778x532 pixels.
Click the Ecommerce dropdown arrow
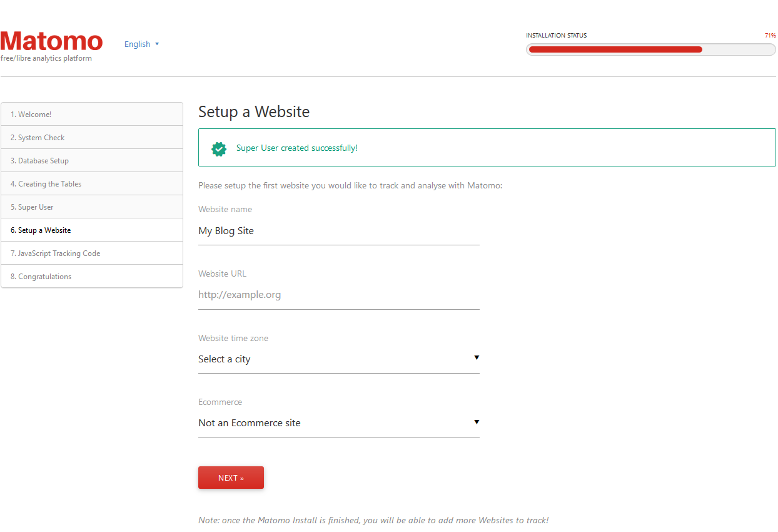tap(477, 422)
